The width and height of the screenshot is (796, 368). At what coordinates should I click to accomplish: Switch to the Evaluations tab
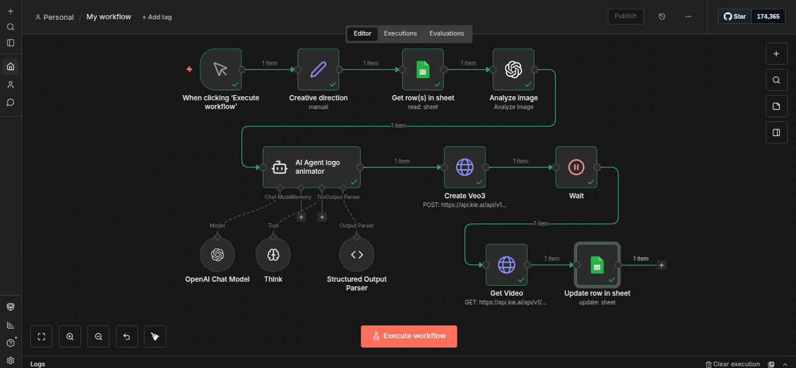pos(447,34)
